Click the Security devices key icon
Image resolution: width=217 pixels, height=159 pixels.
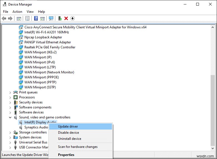click(x=16, y=102)
